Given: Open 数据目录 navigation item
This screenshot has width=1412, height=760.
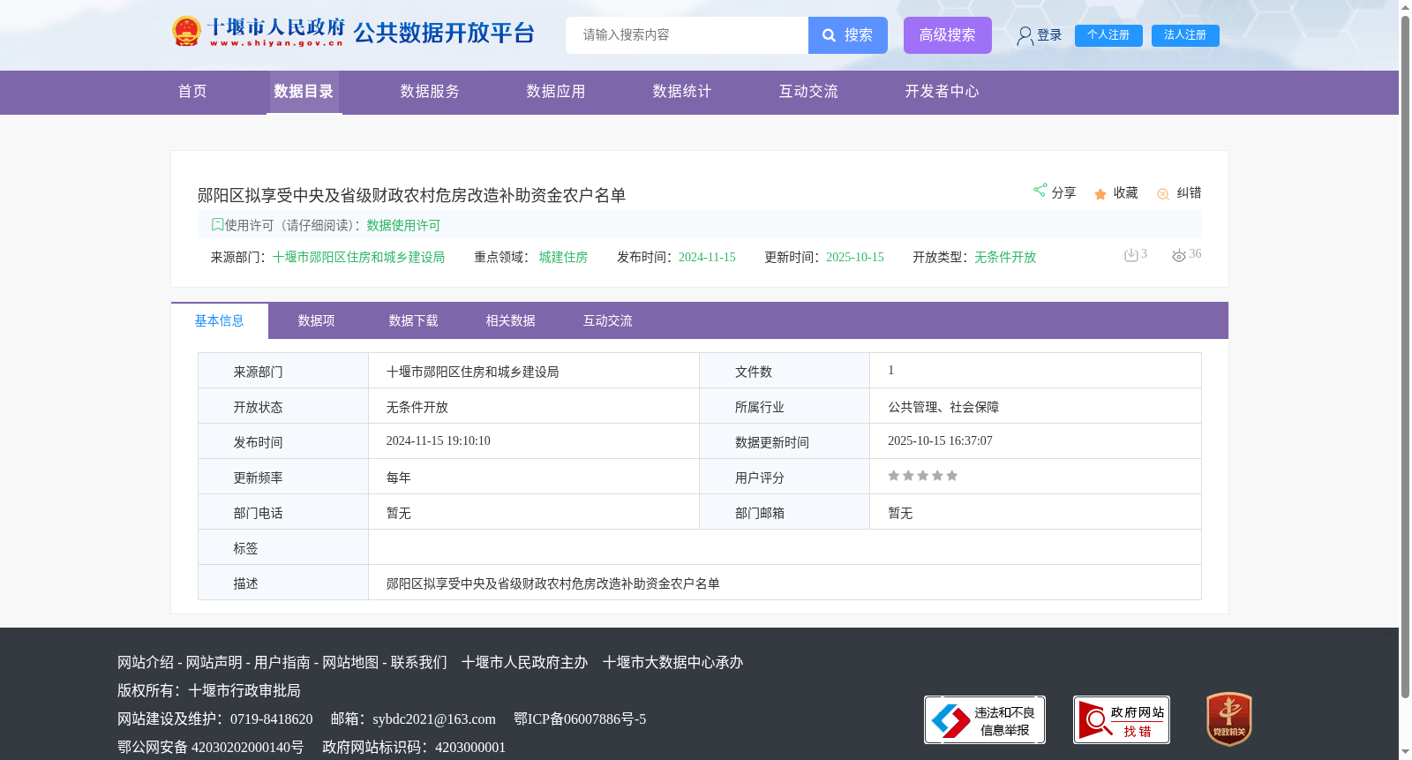Looking at the screenshot, I should coord(304,92).
